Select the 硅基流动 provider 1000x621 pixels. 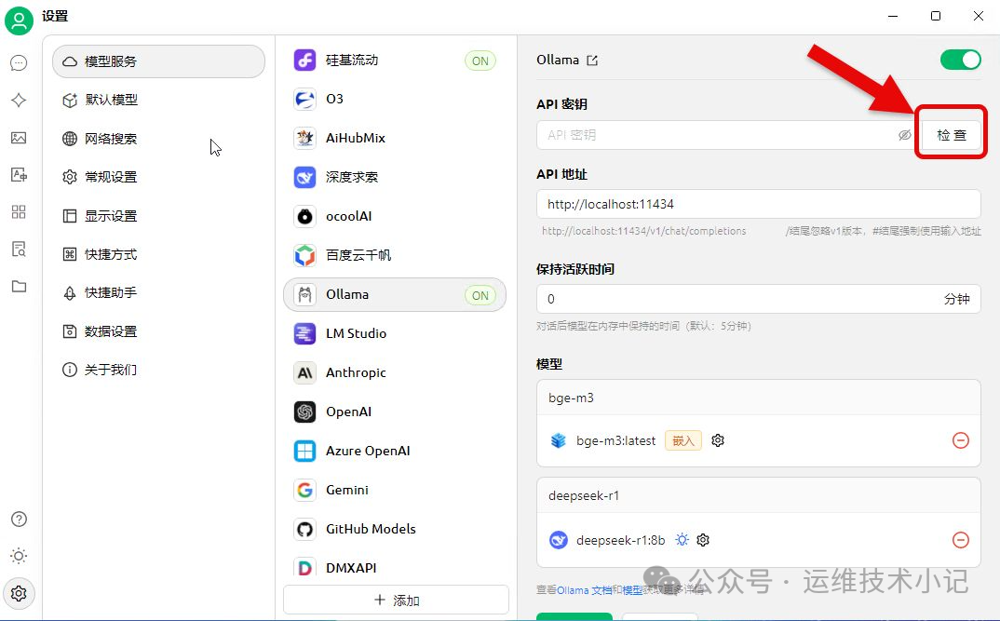[395, 61]
